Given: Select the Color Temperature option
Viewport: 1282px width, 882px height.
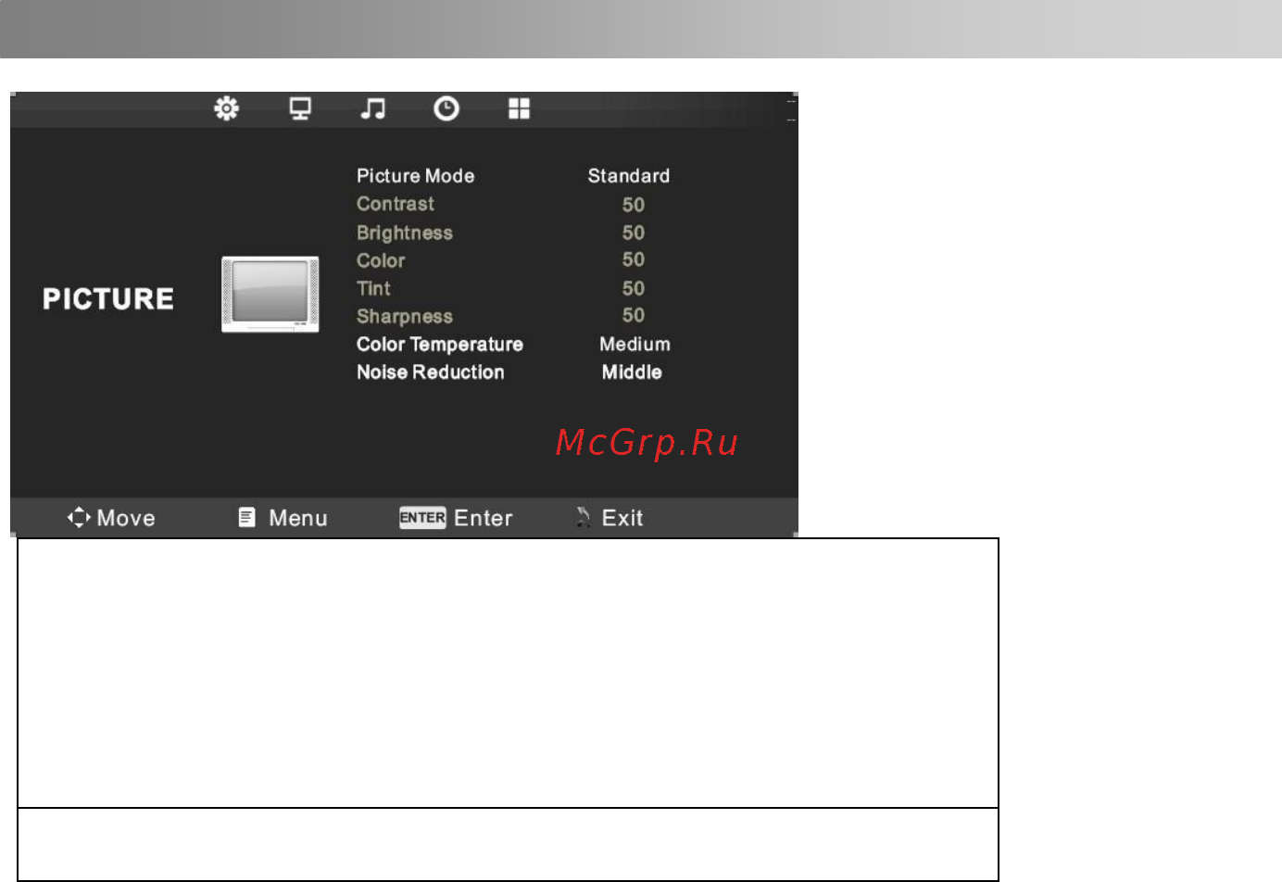Looking at the screenshot, I should 440,345.
